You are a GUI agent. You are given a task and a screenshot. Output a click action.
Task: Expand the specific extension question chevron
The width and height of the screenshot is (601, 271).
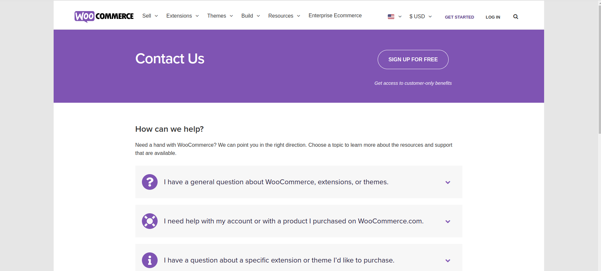click(x=448, y=261)
